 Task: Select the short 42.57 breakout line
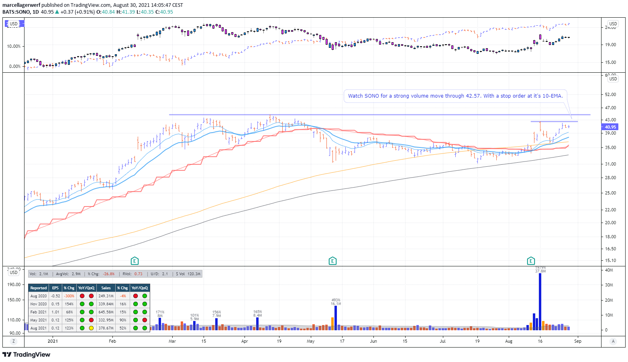554,121
